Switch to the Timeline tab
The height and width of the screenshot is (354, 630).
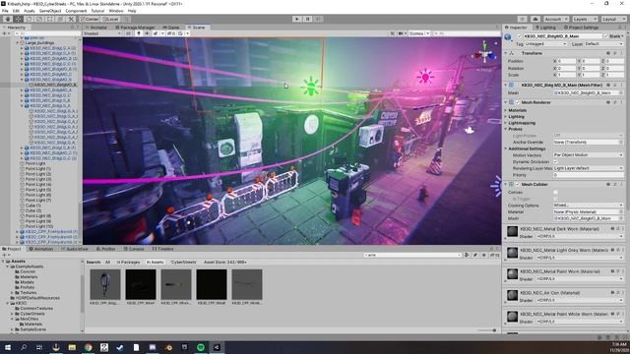pos(163,249)
